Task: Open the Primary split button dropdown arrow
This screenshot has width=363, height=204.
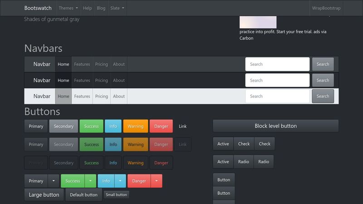Action: click(54, 181)
